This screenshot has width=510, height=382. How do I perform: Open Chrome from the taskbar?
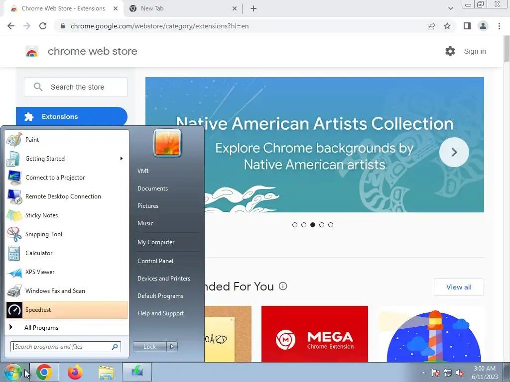pos(44,372)
